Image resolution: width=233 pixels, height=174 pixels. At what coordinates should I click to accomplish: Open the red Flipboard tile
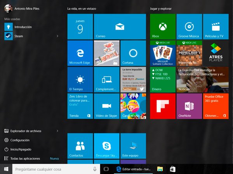[x=163, y=106]
